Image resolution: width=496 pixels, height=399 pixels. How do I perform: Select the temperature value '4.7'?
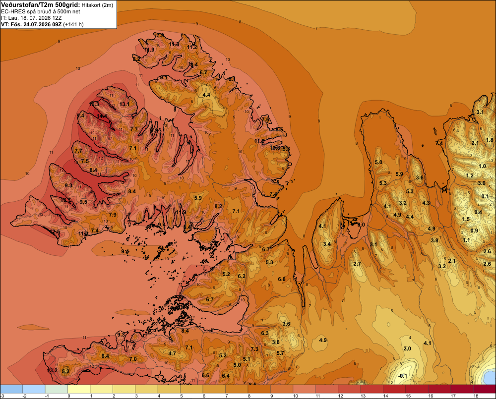point(172,353)
